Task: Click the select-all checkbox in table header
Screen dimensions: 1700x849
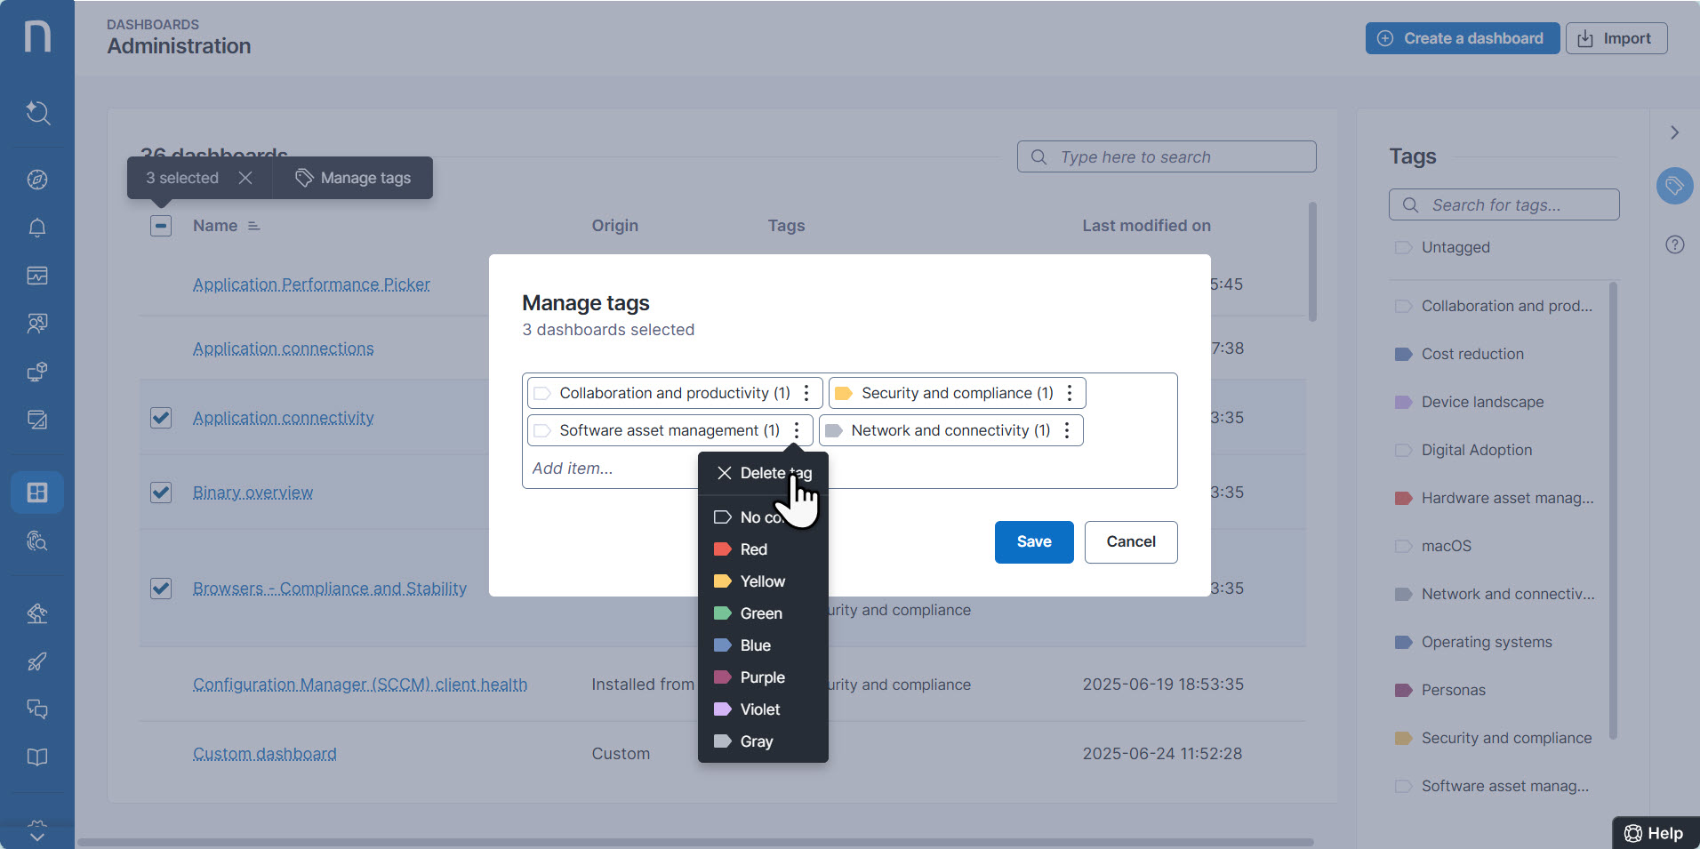Action: (161, 226)
